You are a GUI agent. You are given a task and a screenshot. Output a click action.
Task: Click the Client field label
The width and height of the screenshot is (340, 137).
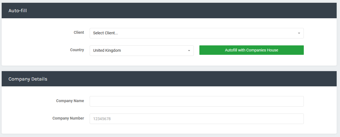pos(79,32)
